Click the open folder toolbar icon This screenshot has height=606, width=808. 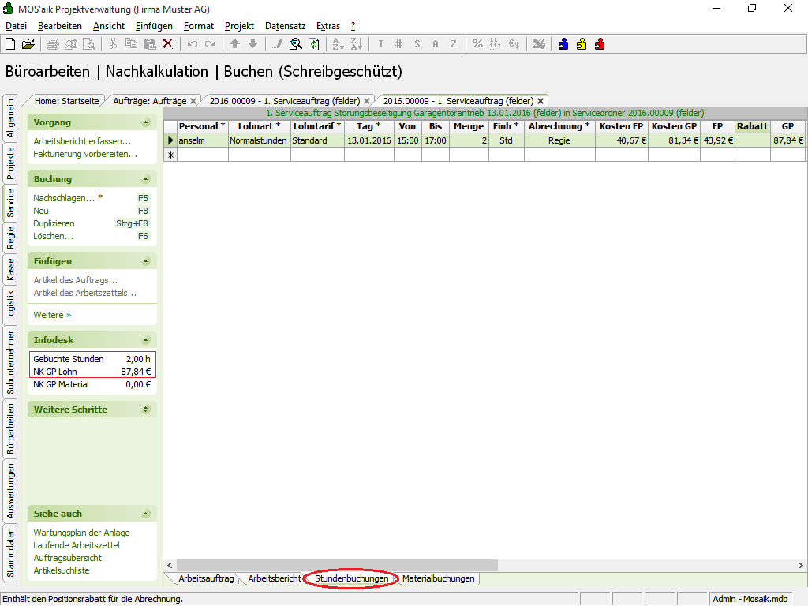point(28,44)
